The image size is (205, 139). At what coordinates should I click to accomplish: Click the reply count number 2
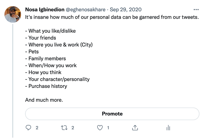[37, 127]
